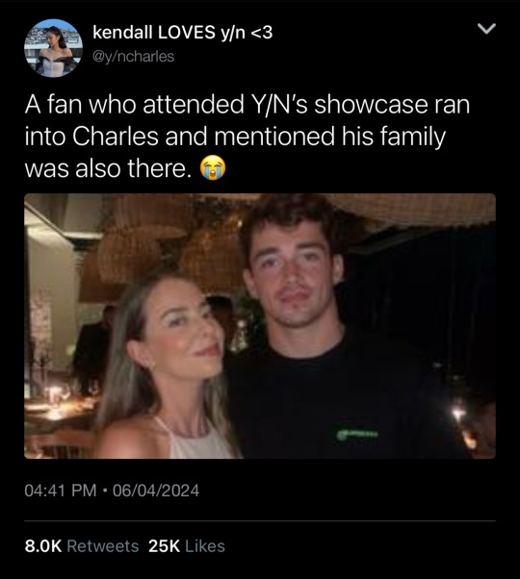Screen dimensions: 520x579
Task: Open the tweet author's profile picture
Action: click(x=53, y=48)
